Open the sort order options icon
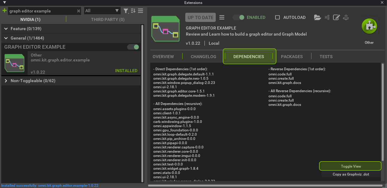Viewport: 387px width, 188px height. click(x=133, y=11)
